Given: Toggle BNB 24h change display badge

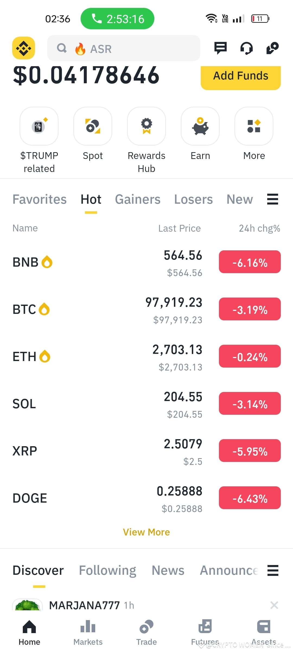Looking at the screenshot, I should tap(250, 262).
